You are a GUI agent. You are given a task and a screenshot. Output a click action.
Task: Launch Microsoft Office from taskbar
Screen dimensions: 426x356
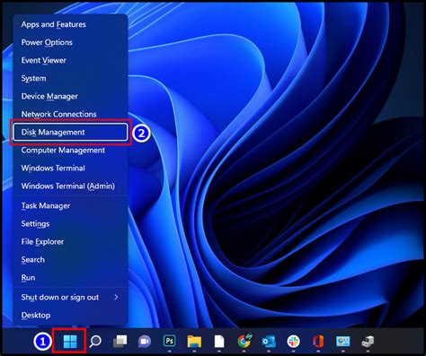point(318,341)
